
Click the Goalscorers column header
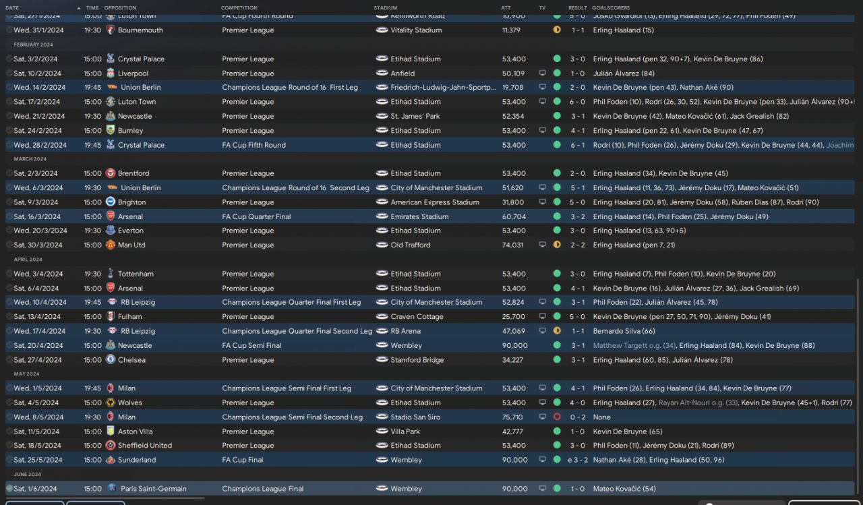click(611, 8)
